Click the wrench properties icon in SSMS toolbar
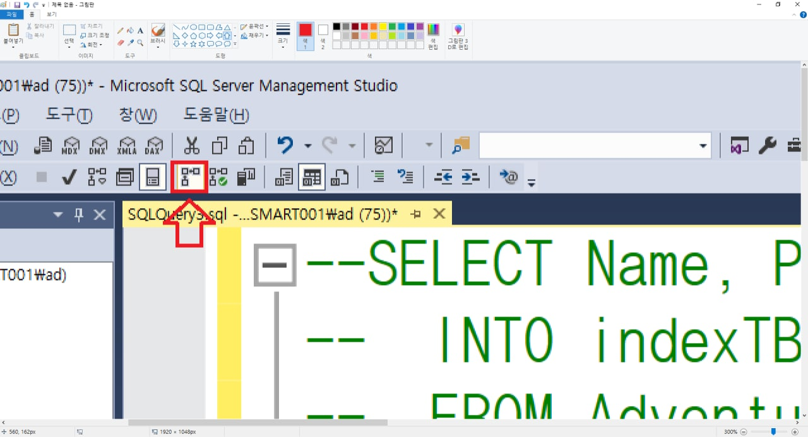Viewport: 808px width, 437px height. [767, 146]
